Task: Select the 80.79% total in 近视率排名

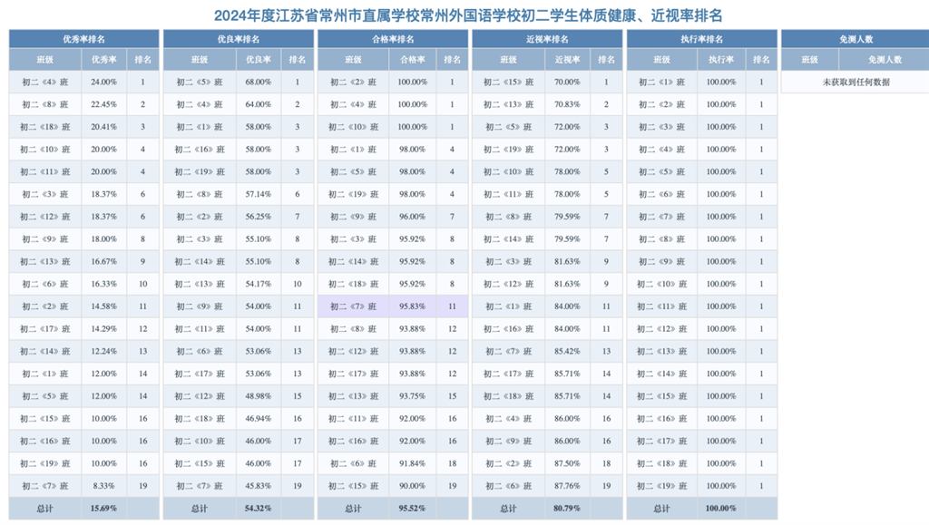Action: click(x=566, y=509)
